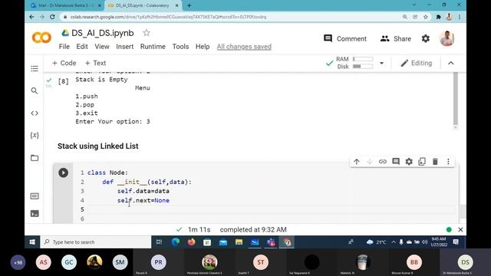The height and width of the screenshot is (276, 491).
Task: Click the All changes saved link
Action: pyautogui.click(x=244, y=47)
